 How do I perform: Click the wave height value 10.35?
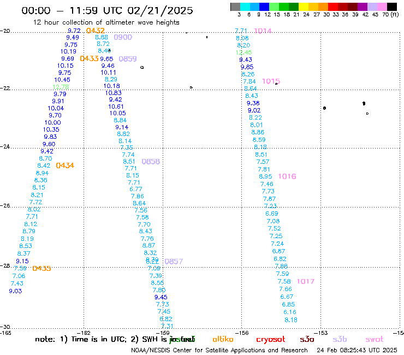51,129
